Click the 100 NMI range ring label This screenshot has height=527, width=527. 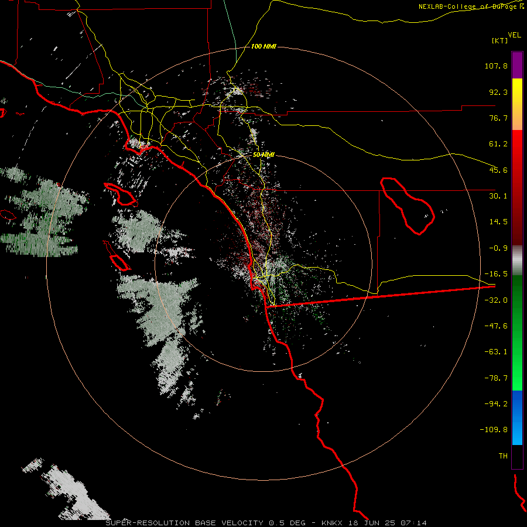[x=263, y=46]
